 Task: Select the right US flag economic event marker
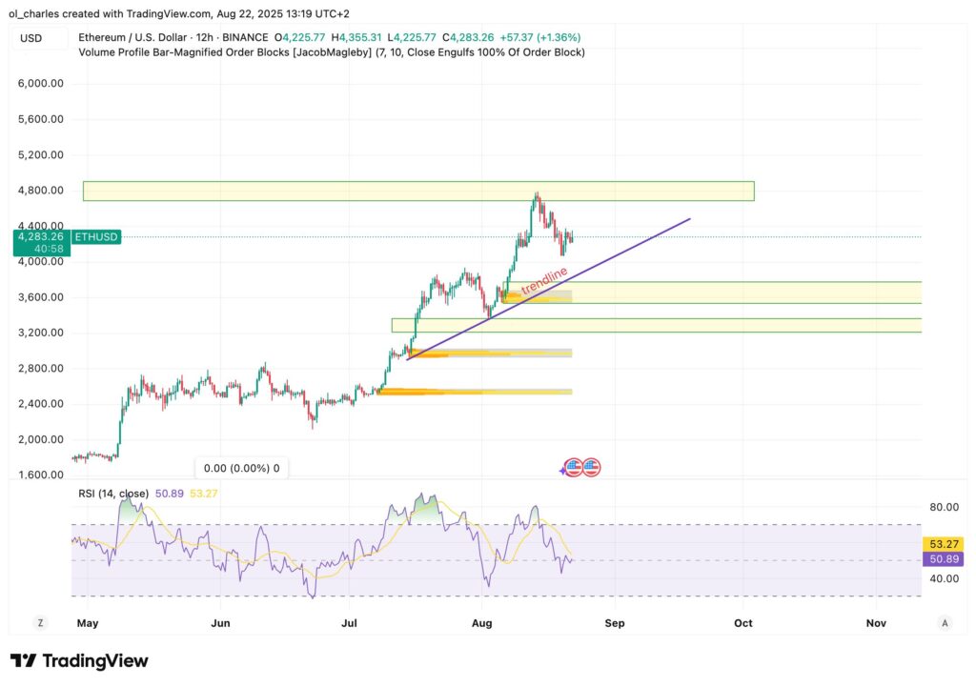[593, 467]
